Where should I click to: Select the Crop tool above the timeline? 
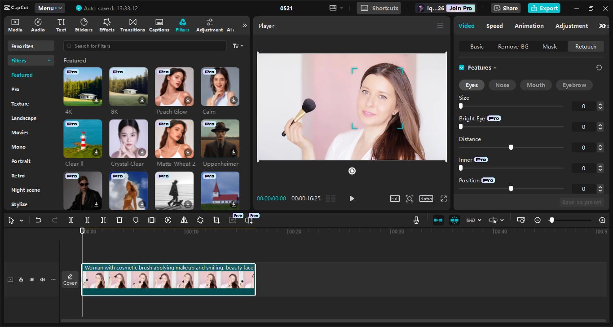pyautogui.click(x=216, y=220)
